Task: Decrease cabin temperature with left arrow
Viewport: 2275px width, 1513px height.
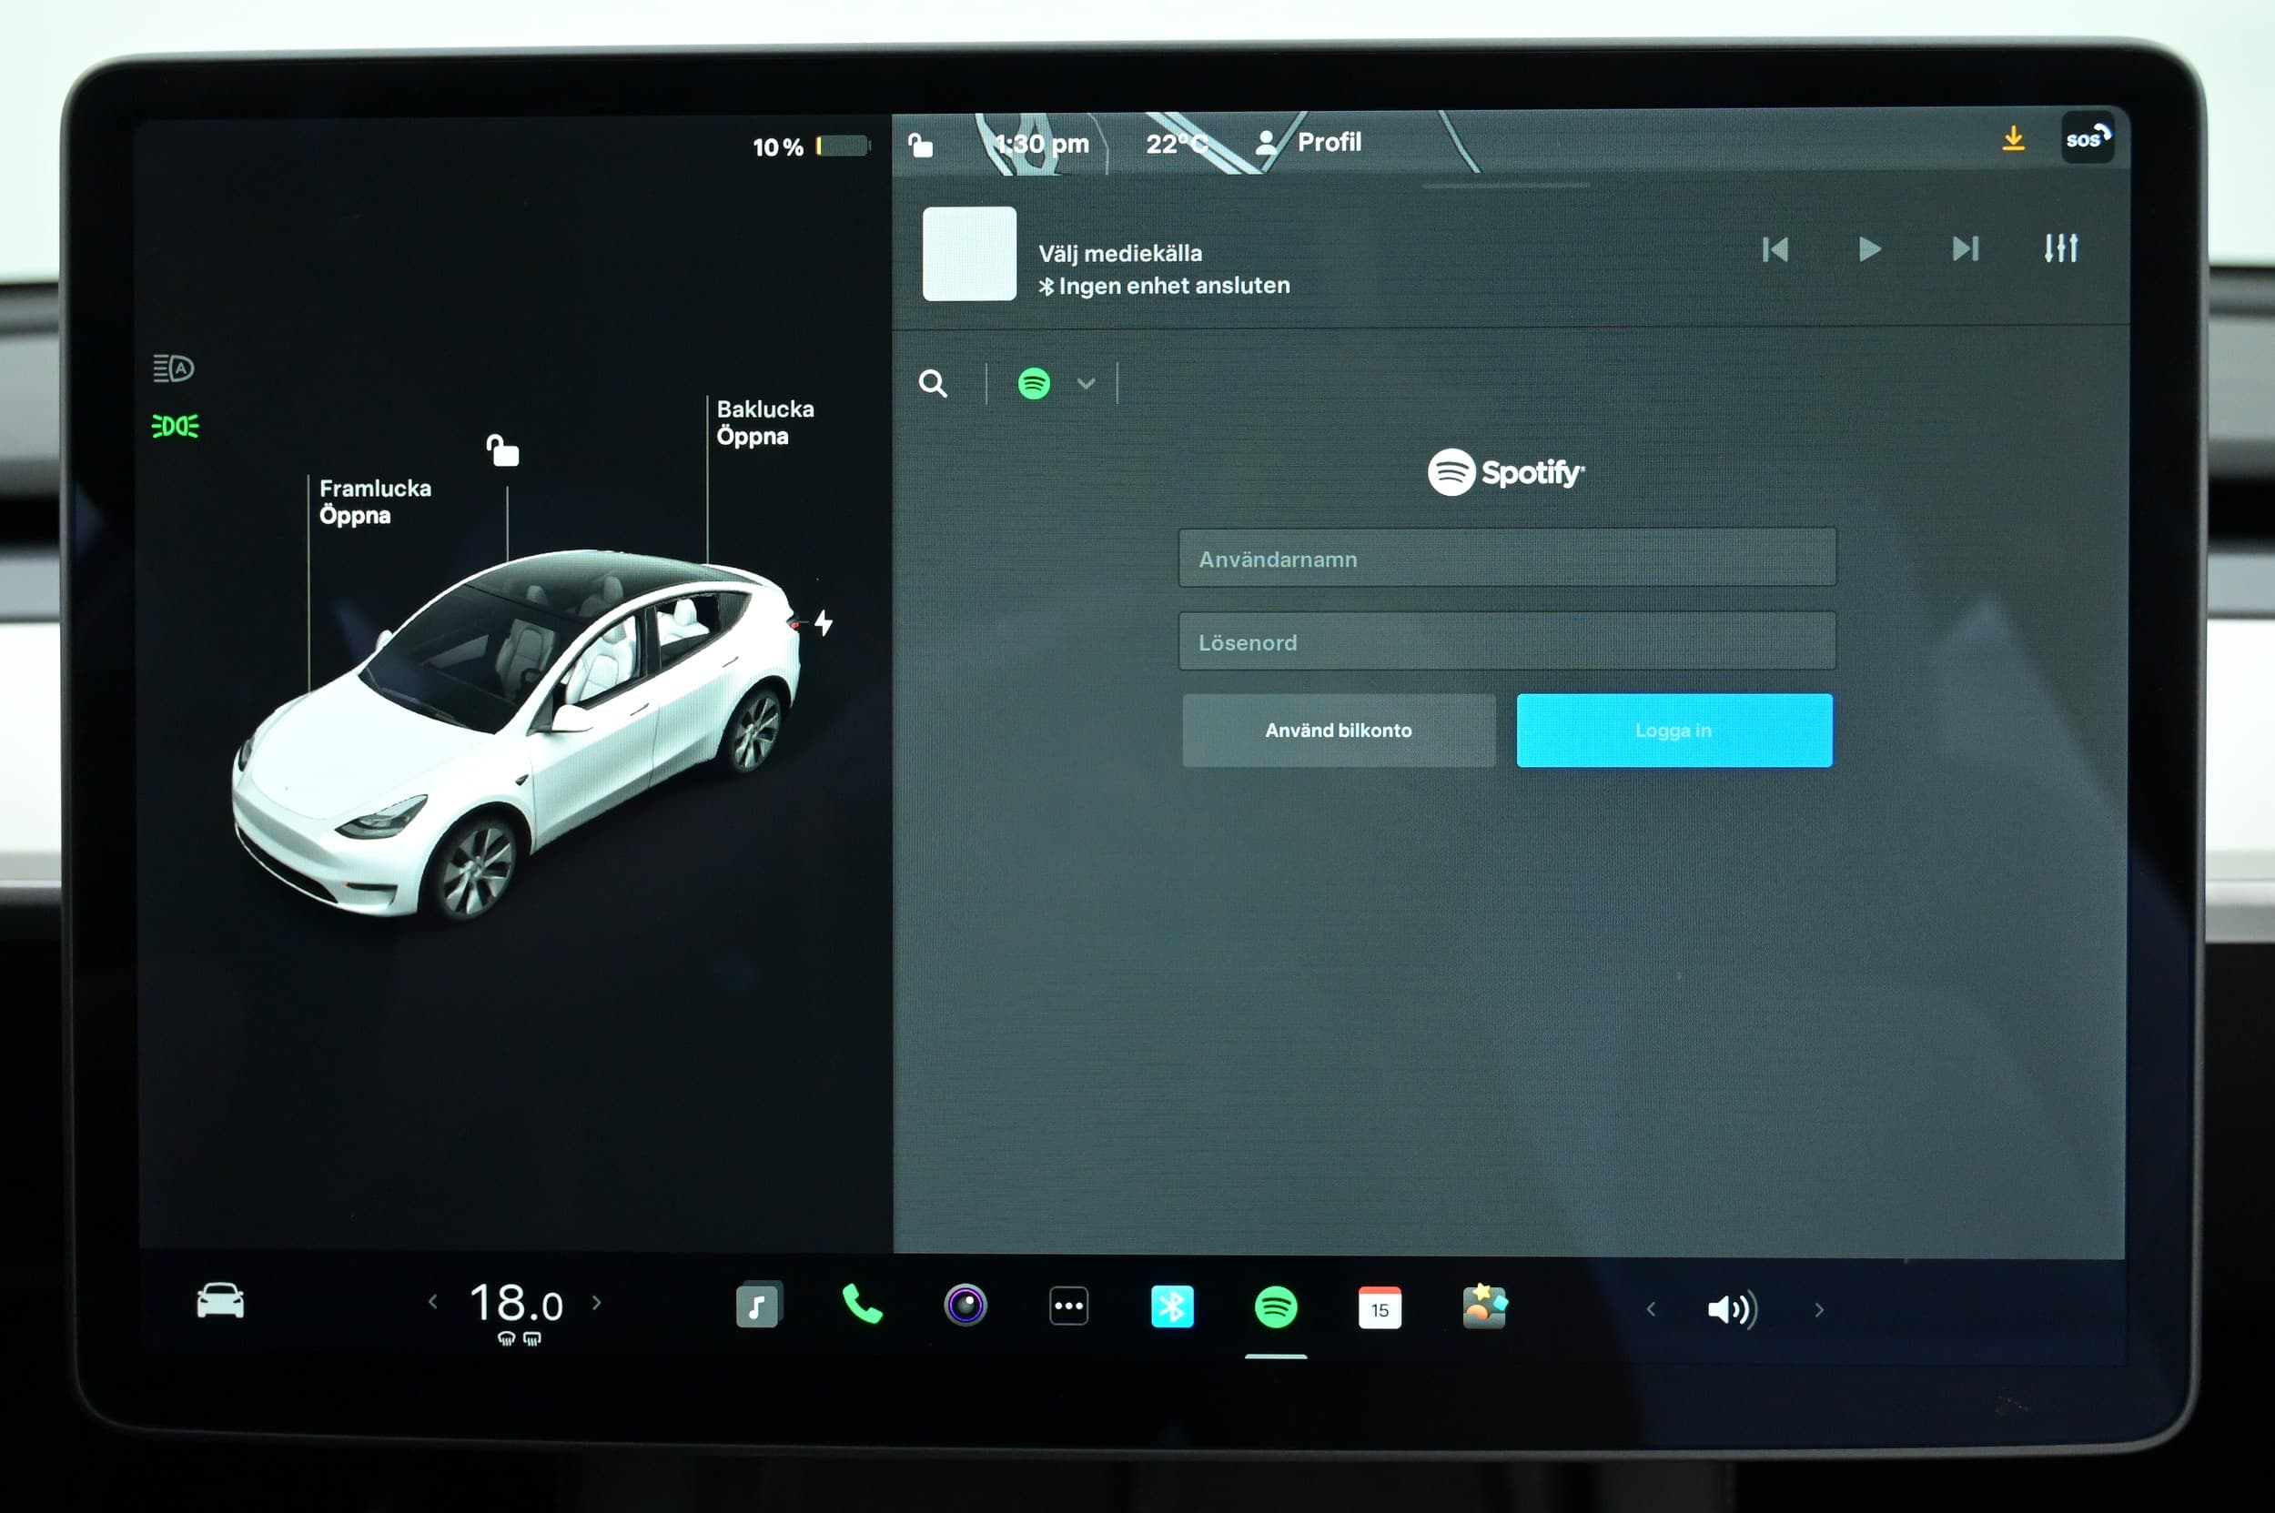Action: 432,1302
